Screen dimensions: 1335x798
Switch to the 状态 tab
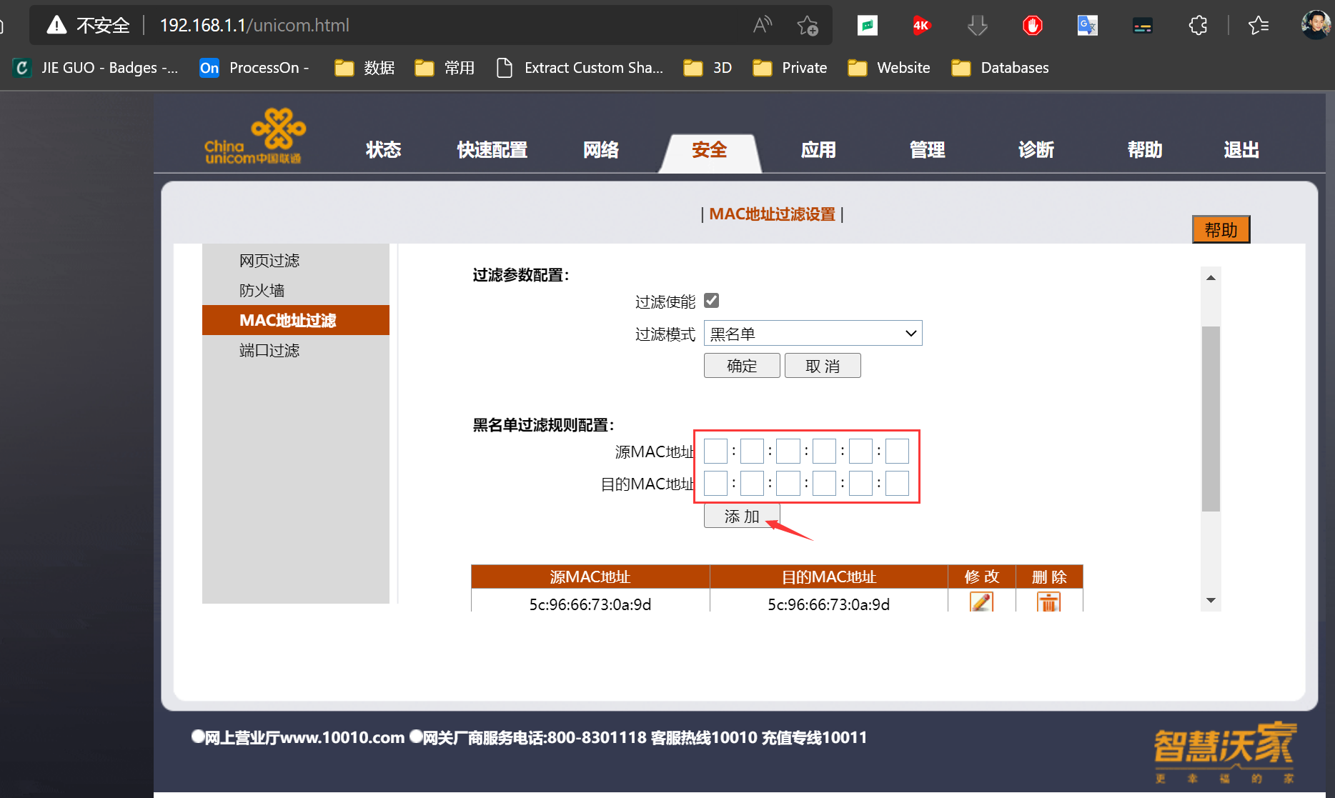[383, 150]
